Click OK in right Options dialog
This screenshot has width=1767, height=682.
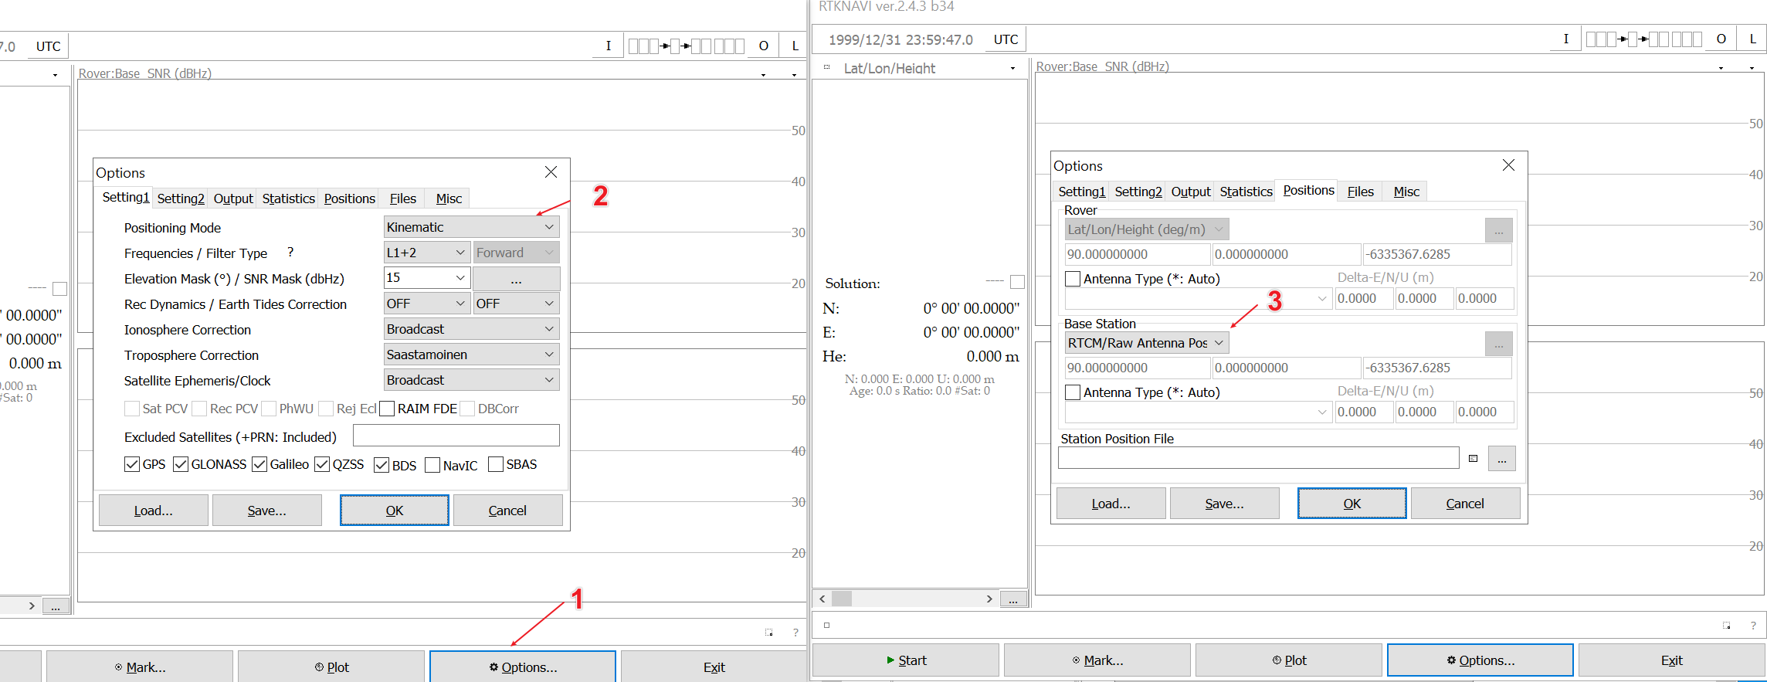click(1352, 504)
